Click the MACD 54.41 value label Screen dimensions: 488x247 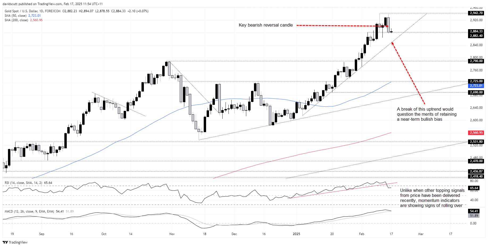pos(474,211)
